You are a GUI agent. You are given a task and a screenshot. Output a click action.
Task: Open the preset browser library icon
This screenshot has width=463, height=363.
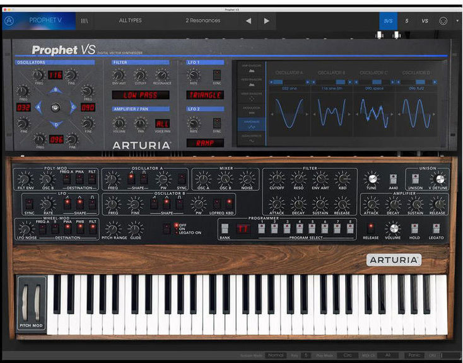85,21
